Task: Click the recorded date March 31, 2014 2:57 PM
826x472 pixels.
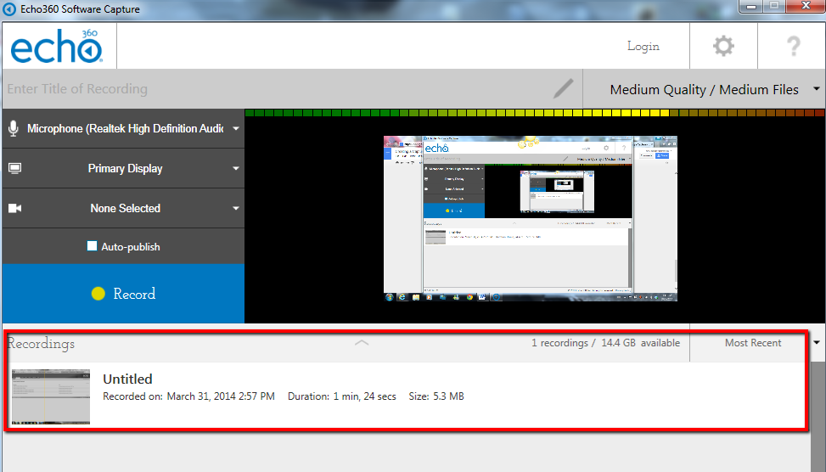Action: (x=221, y=396)
